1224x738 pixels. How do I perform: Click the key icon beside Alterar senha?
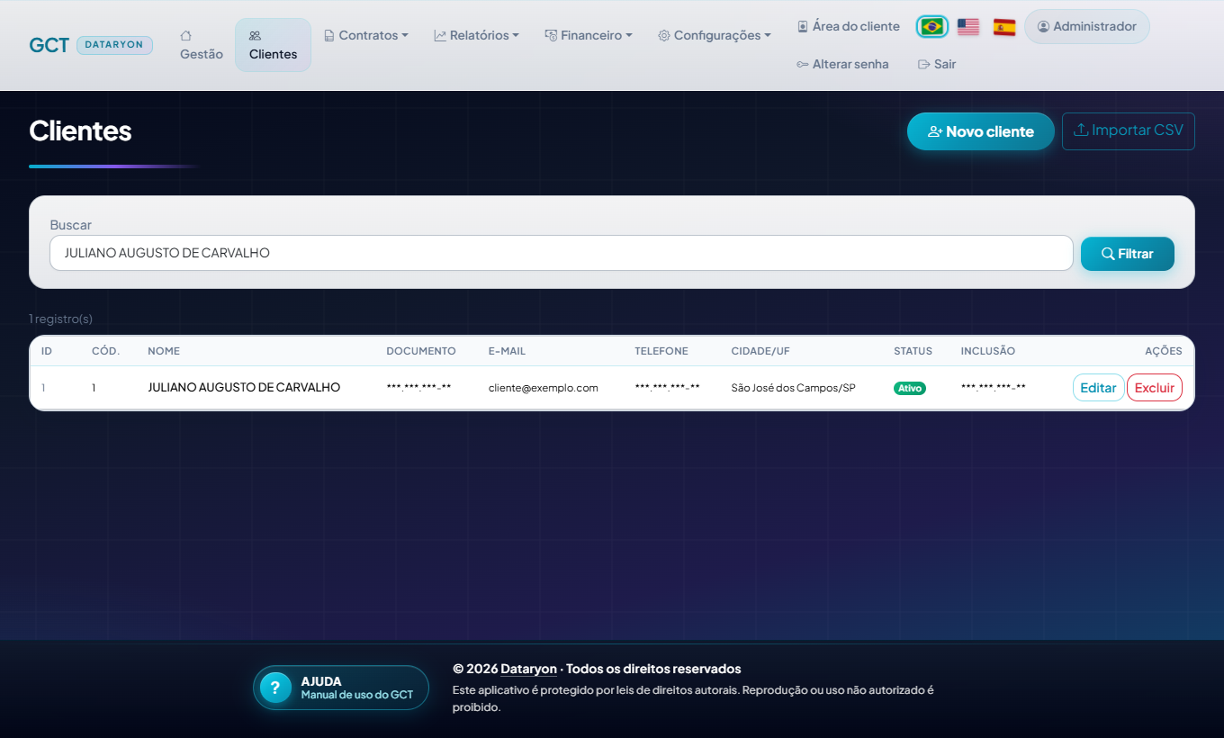(803, 65)
